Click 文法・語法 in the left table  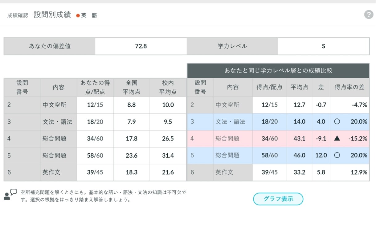57,122
